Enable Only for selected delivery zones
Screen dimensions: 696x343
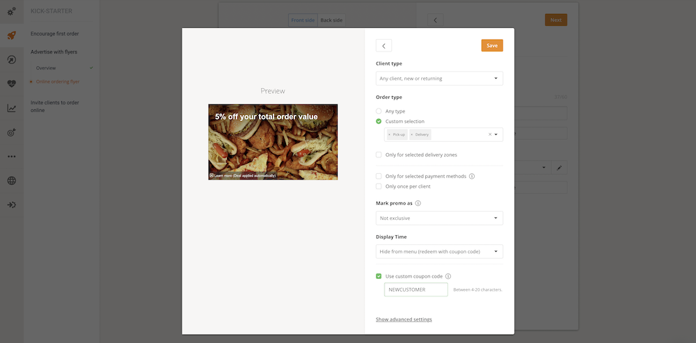tap(379, 155)
